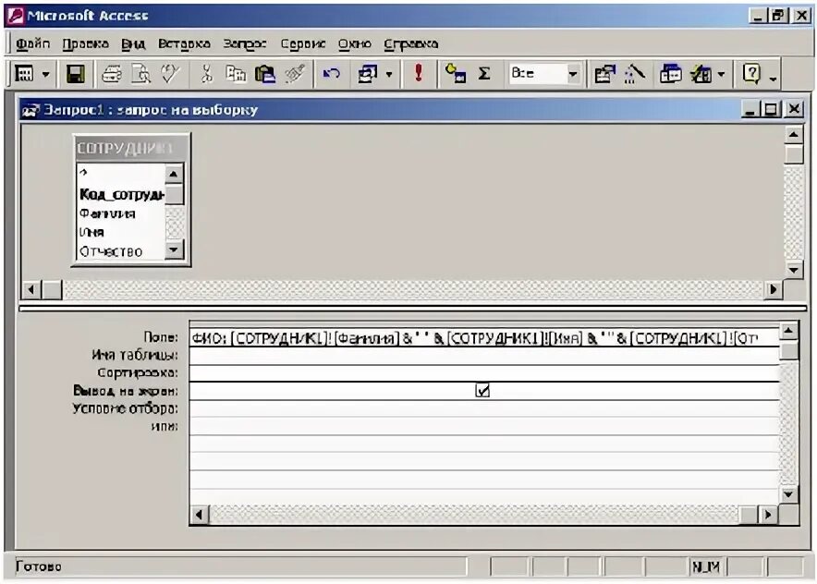Click the field list's scroll down arrow
Image resolution: width=817 pixels, height=584 pixels.
point(174,250)
